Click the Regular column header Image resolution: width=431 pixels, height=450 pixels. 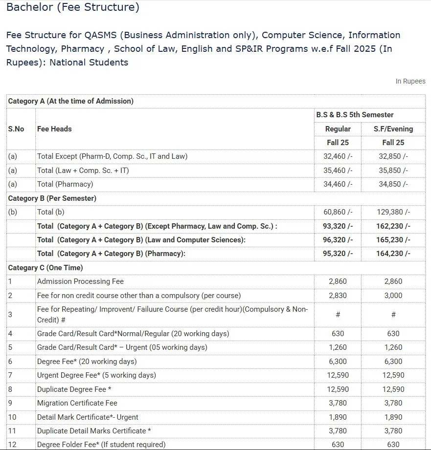(x=337, y=129)
